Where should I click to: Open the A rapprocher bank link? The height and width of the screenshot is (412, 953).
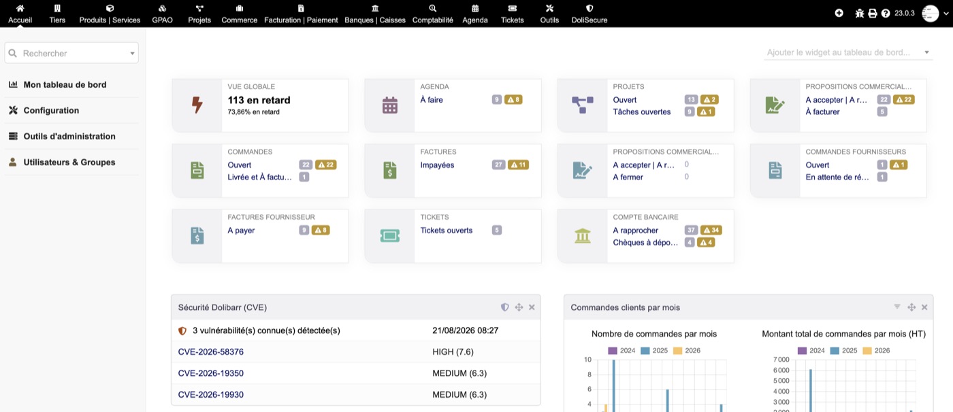pyautogui.click(x=636, y=230)
